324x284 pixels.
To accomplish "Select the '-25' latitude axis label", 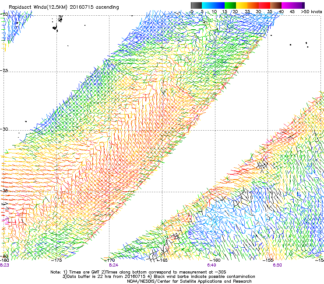I will tap(4, 70).
